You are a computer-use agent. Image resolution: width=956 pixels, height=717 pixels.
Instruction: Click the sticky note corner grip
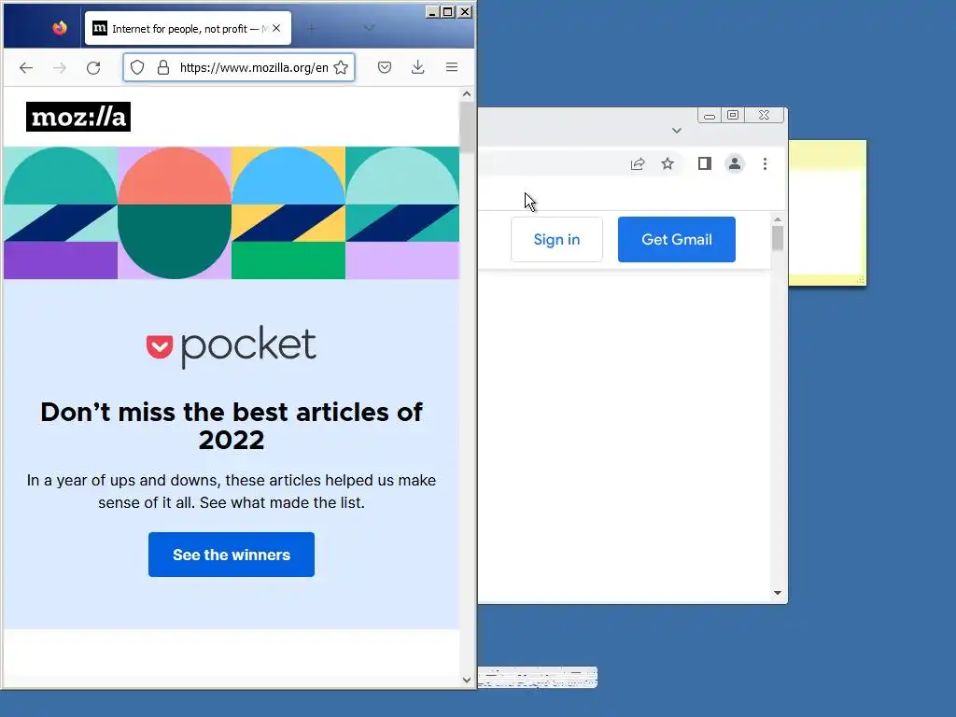860,280
